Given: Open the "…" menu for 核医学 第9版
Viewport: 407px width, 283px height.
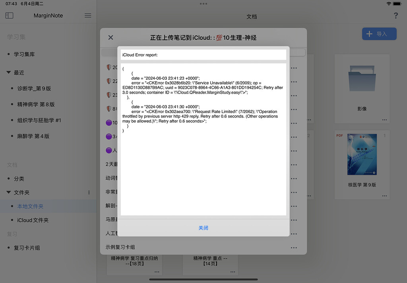Looking at the screenshot, I should click(x=384, y=195).
